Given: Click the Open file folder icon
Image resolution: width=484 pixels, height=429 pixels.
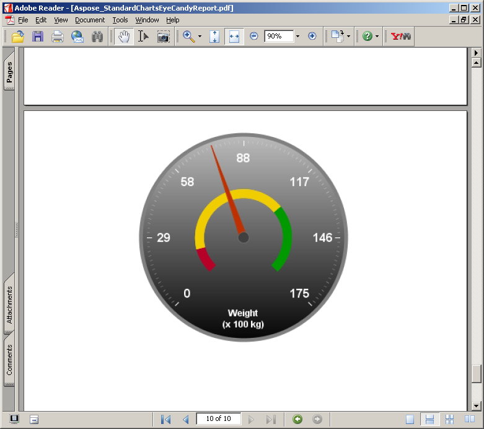Looking at the screenshot, I should 18,37.
